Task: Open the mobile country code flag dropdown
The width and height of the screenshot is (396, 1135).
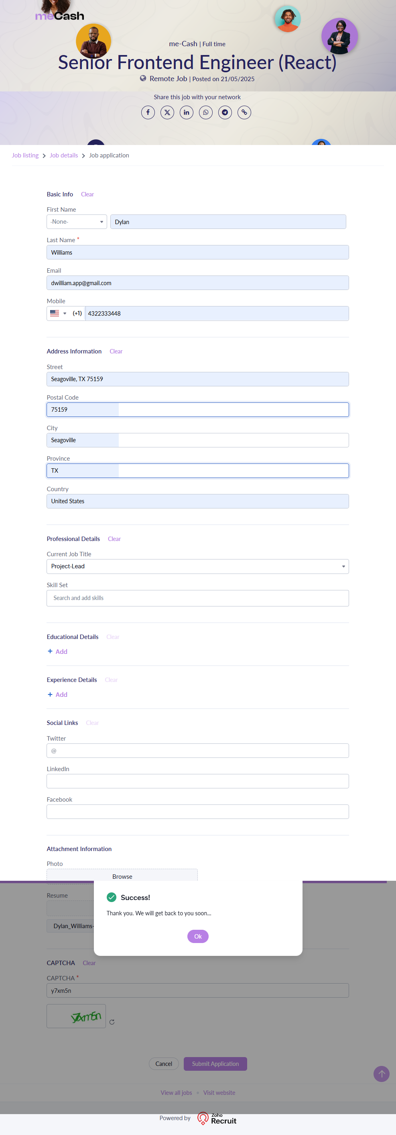Action: tap(58, 313)
